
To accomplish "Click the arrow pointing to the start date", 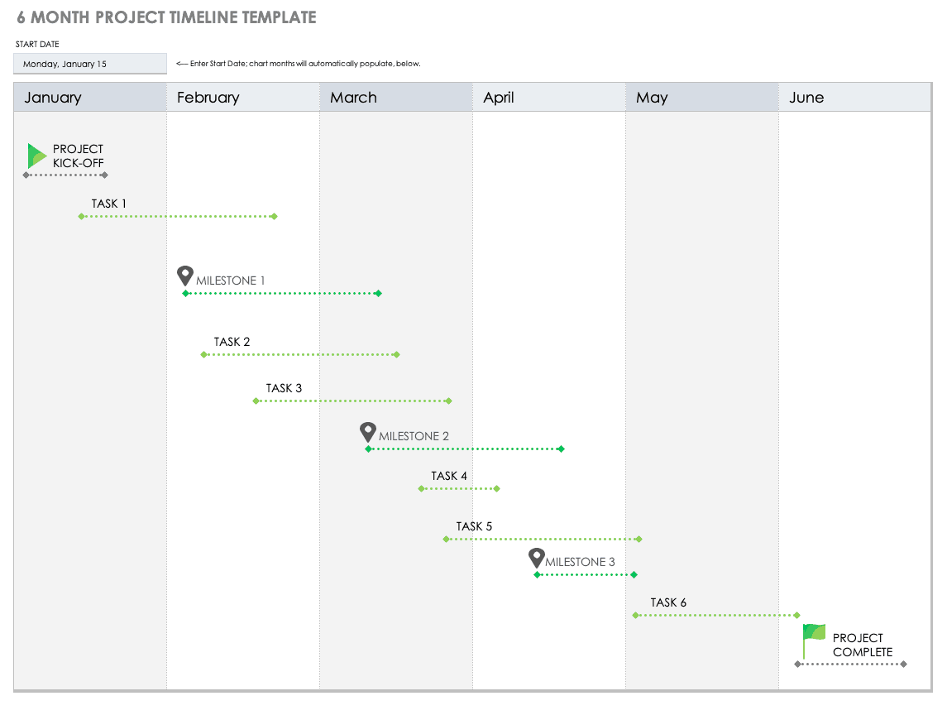I will 184,63.
